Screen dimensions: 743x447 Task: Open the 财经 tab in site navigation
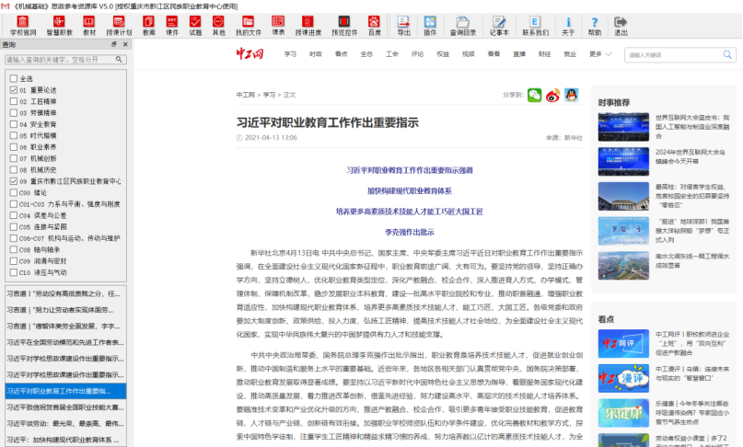pos(544,54)
